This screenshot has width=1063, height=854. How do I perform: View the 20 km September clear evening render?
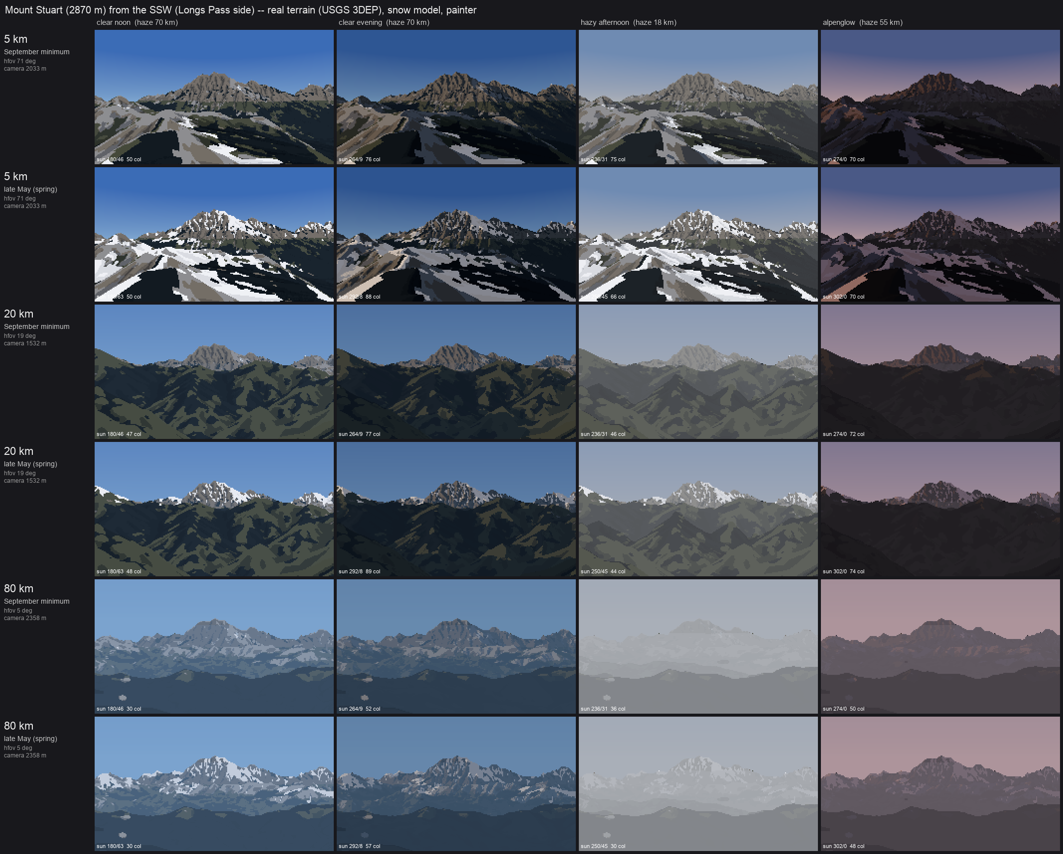click(x=456, y=372)
